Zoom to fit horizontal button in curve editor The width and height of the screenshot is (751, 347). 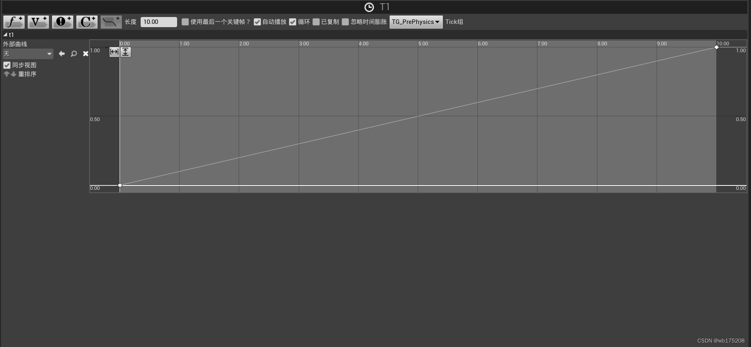[114, 52]
